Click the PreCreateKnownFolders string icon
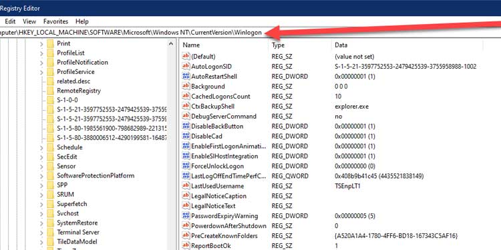This screenshot has width=501, height=250. (186, 235)
